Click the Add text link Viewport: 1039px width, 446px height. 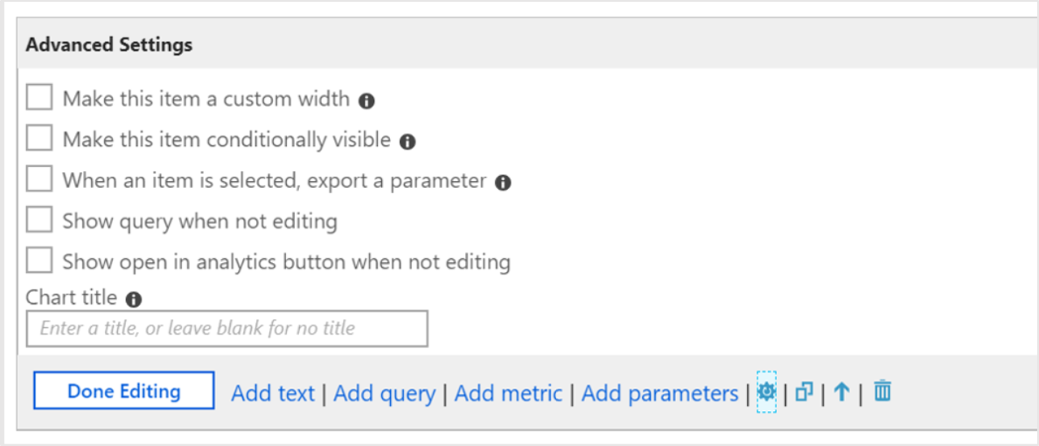point(272,394)
